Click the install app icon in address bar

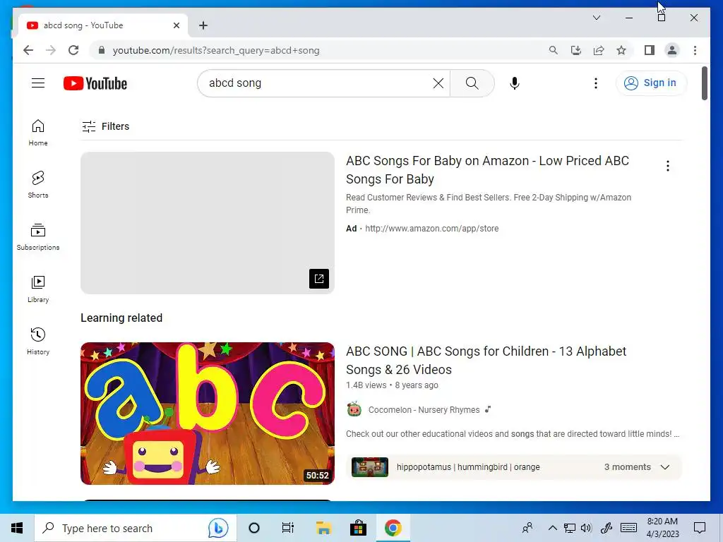click(x=576, y=50)
